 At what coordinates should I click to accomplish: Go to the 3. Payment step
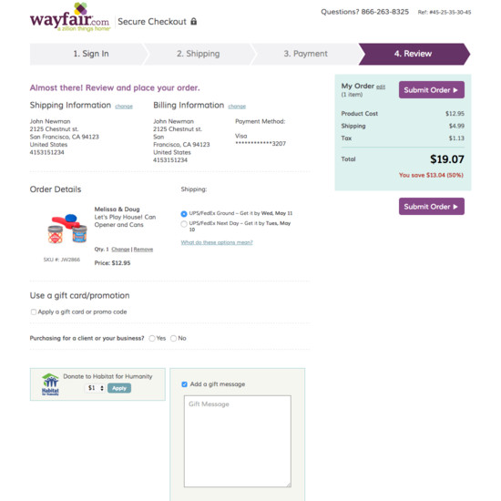pos(306,54)
